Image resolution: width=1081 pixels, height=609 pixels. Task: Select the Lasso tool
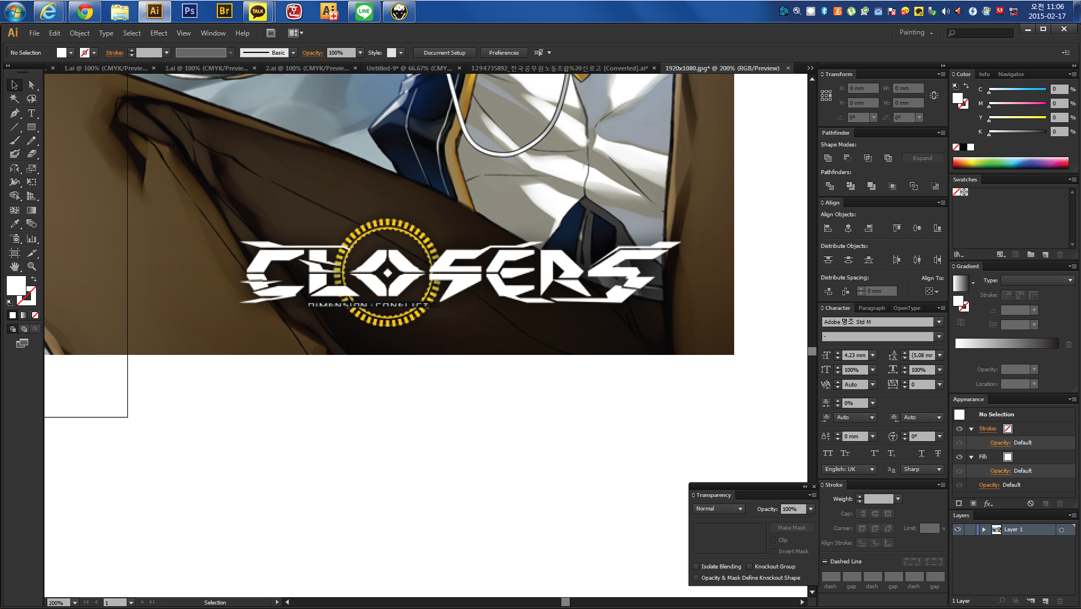(32, 99)
